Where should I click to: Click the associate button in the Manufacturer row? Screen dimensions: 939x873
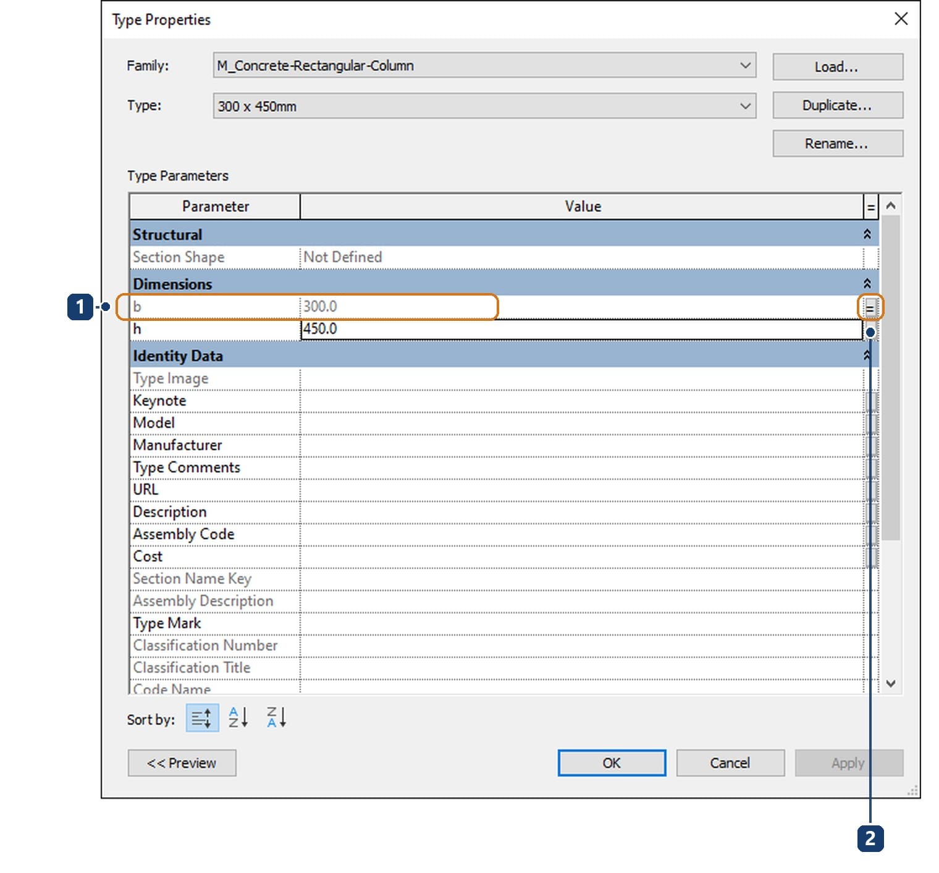click(871, 446)
